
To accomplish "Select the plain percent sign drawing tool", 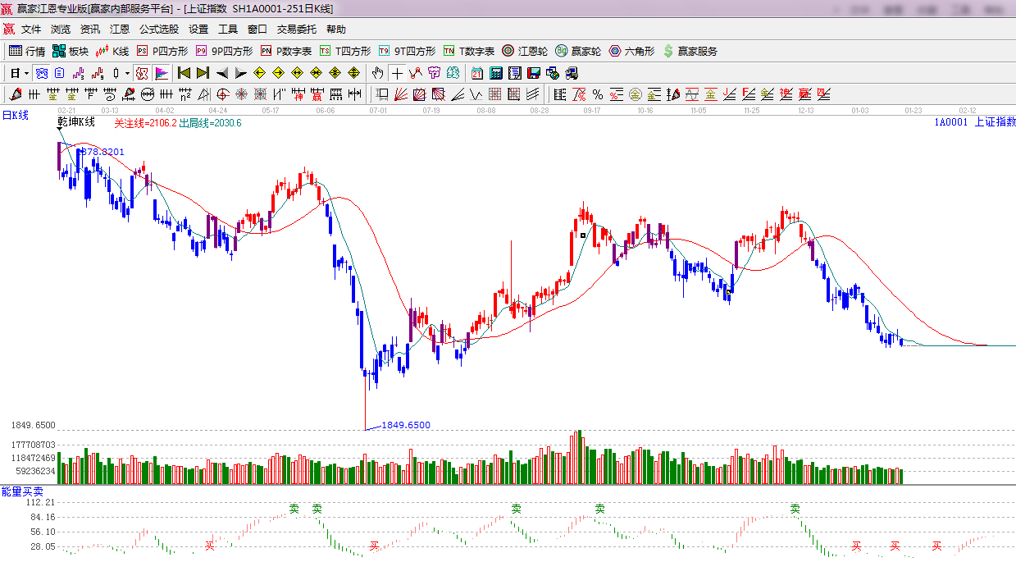I will point(597,94).
